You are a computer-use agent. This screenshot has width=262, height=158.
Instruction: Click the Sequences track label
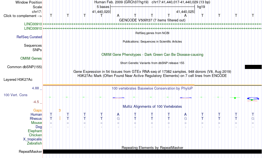pos(33,45)
